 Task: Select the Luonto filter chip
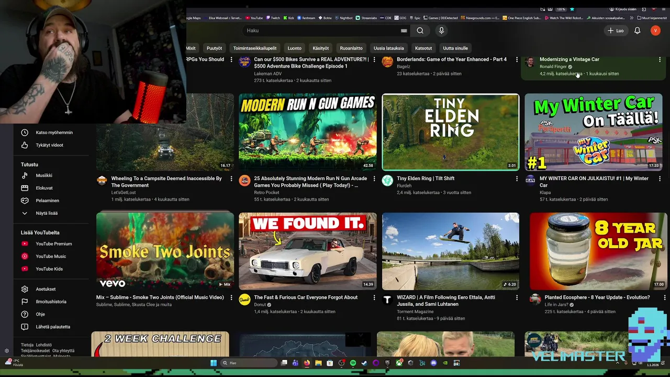[295, 48]
